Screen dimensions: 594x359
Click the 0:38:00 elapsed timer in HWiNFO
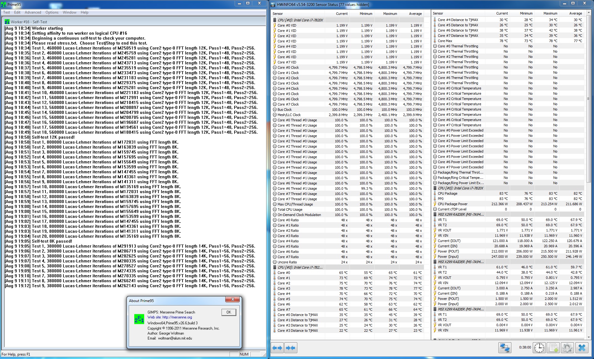[x=525, y=347]
